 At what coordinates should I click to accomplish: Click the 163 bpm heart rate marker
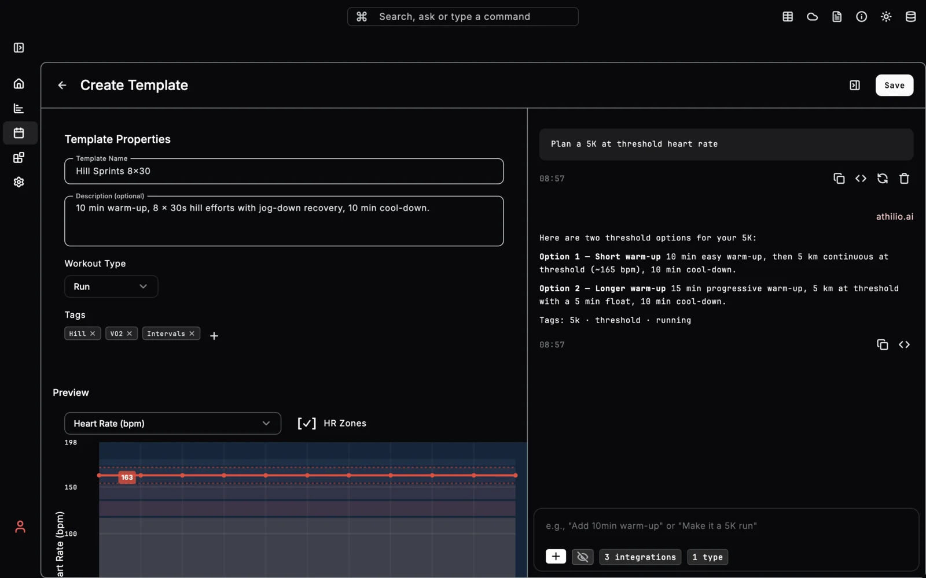tap(127, 477)
